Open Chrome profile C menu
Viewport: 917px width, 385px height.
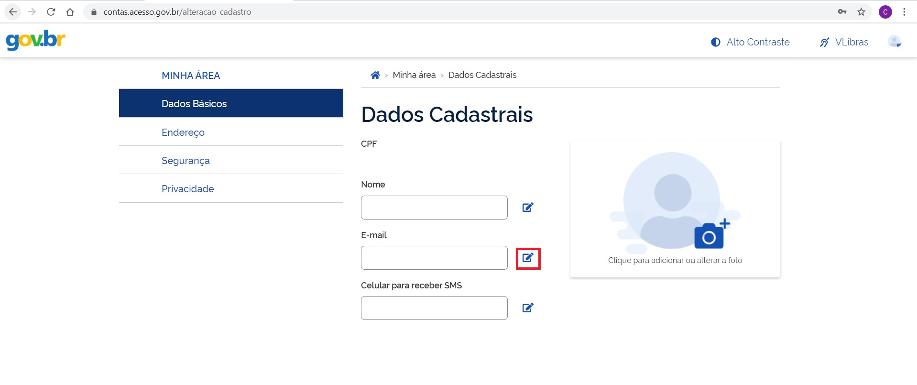tap(885, 12)
